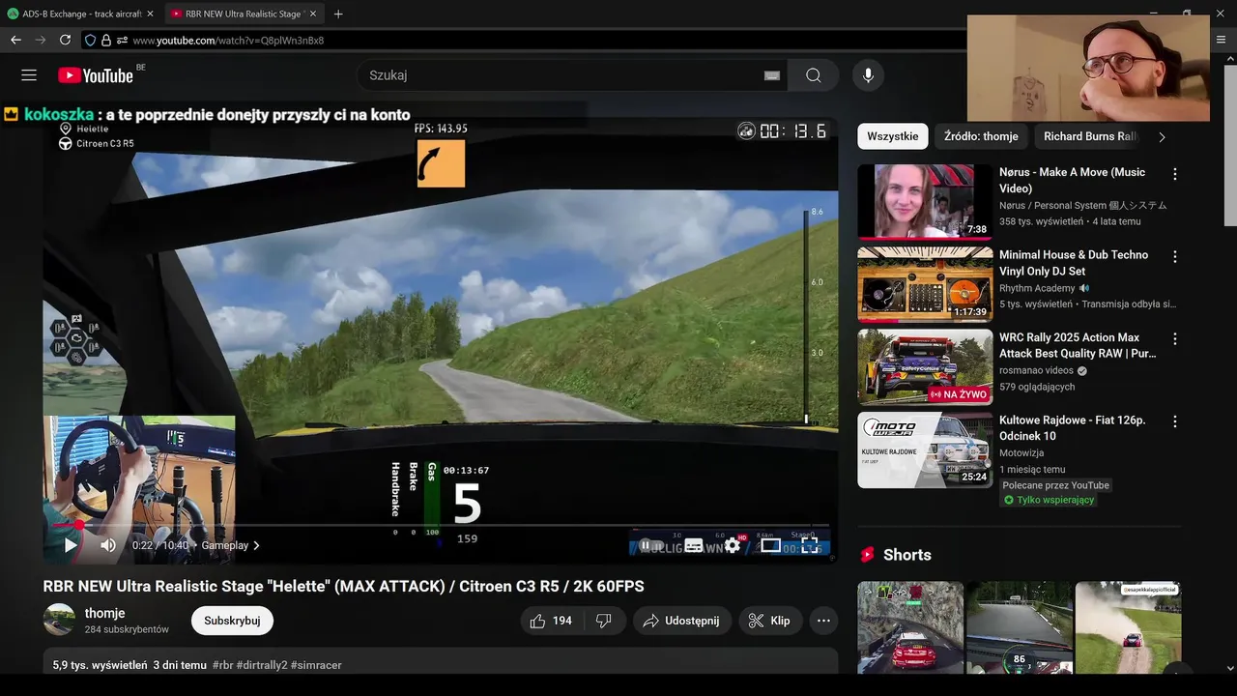Open the rosmanao videos channel name

pos(1036,370)
